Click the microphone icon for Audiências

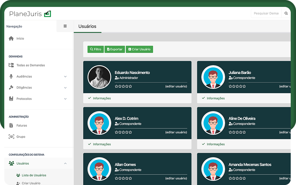(11, 76)
